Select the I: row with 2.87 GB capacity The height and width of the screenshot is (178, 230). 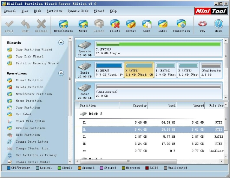(152, 137)
